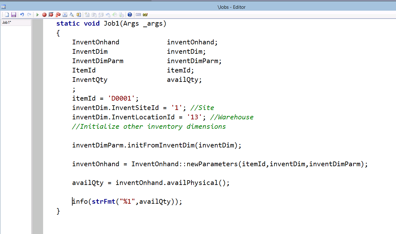Open the lookup properties tool
The height and width of the screenshot is (234, 396).
click(71, 15)
